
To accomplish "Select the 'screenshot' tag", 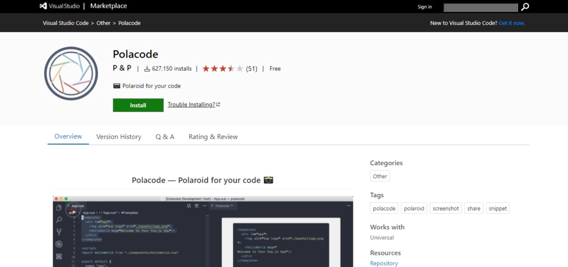I will tap(445, 208).
